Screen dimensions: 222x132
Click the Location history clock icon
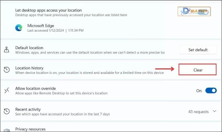coord(7,70)
